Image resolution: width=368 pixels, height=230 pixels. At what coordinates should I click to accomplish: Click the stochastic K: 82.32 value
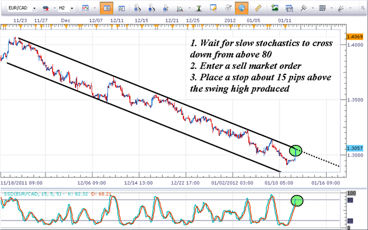coord(78,194)
